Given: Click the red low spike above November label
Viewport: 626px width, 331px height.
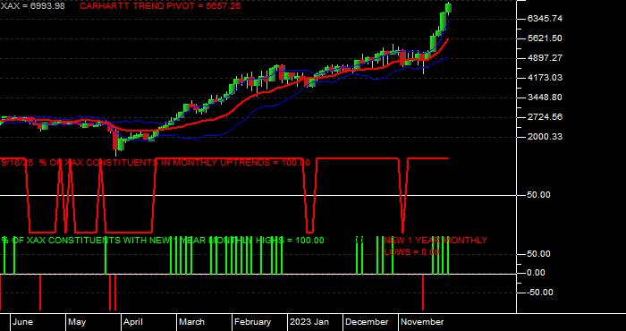Looking at the screenshot, I should coord(423,293).
